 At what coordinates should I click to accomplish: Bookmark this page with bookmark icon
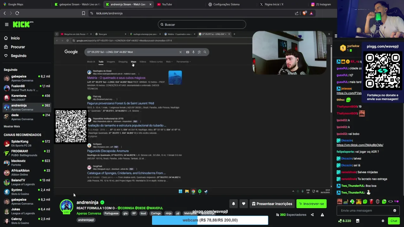pyautogui.click(x=83, y=13)
